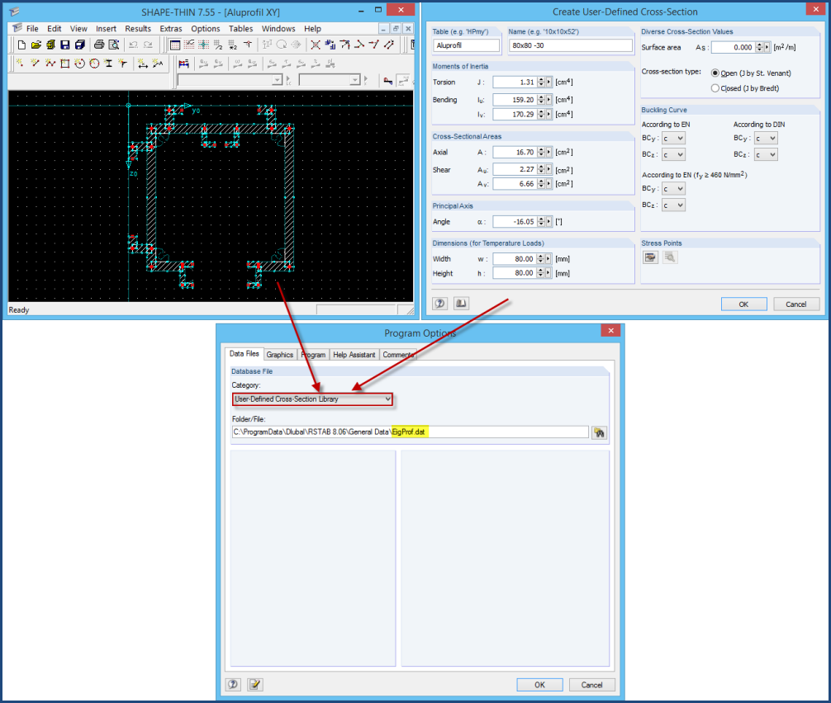Open the Insert menu

click(106, 29)
